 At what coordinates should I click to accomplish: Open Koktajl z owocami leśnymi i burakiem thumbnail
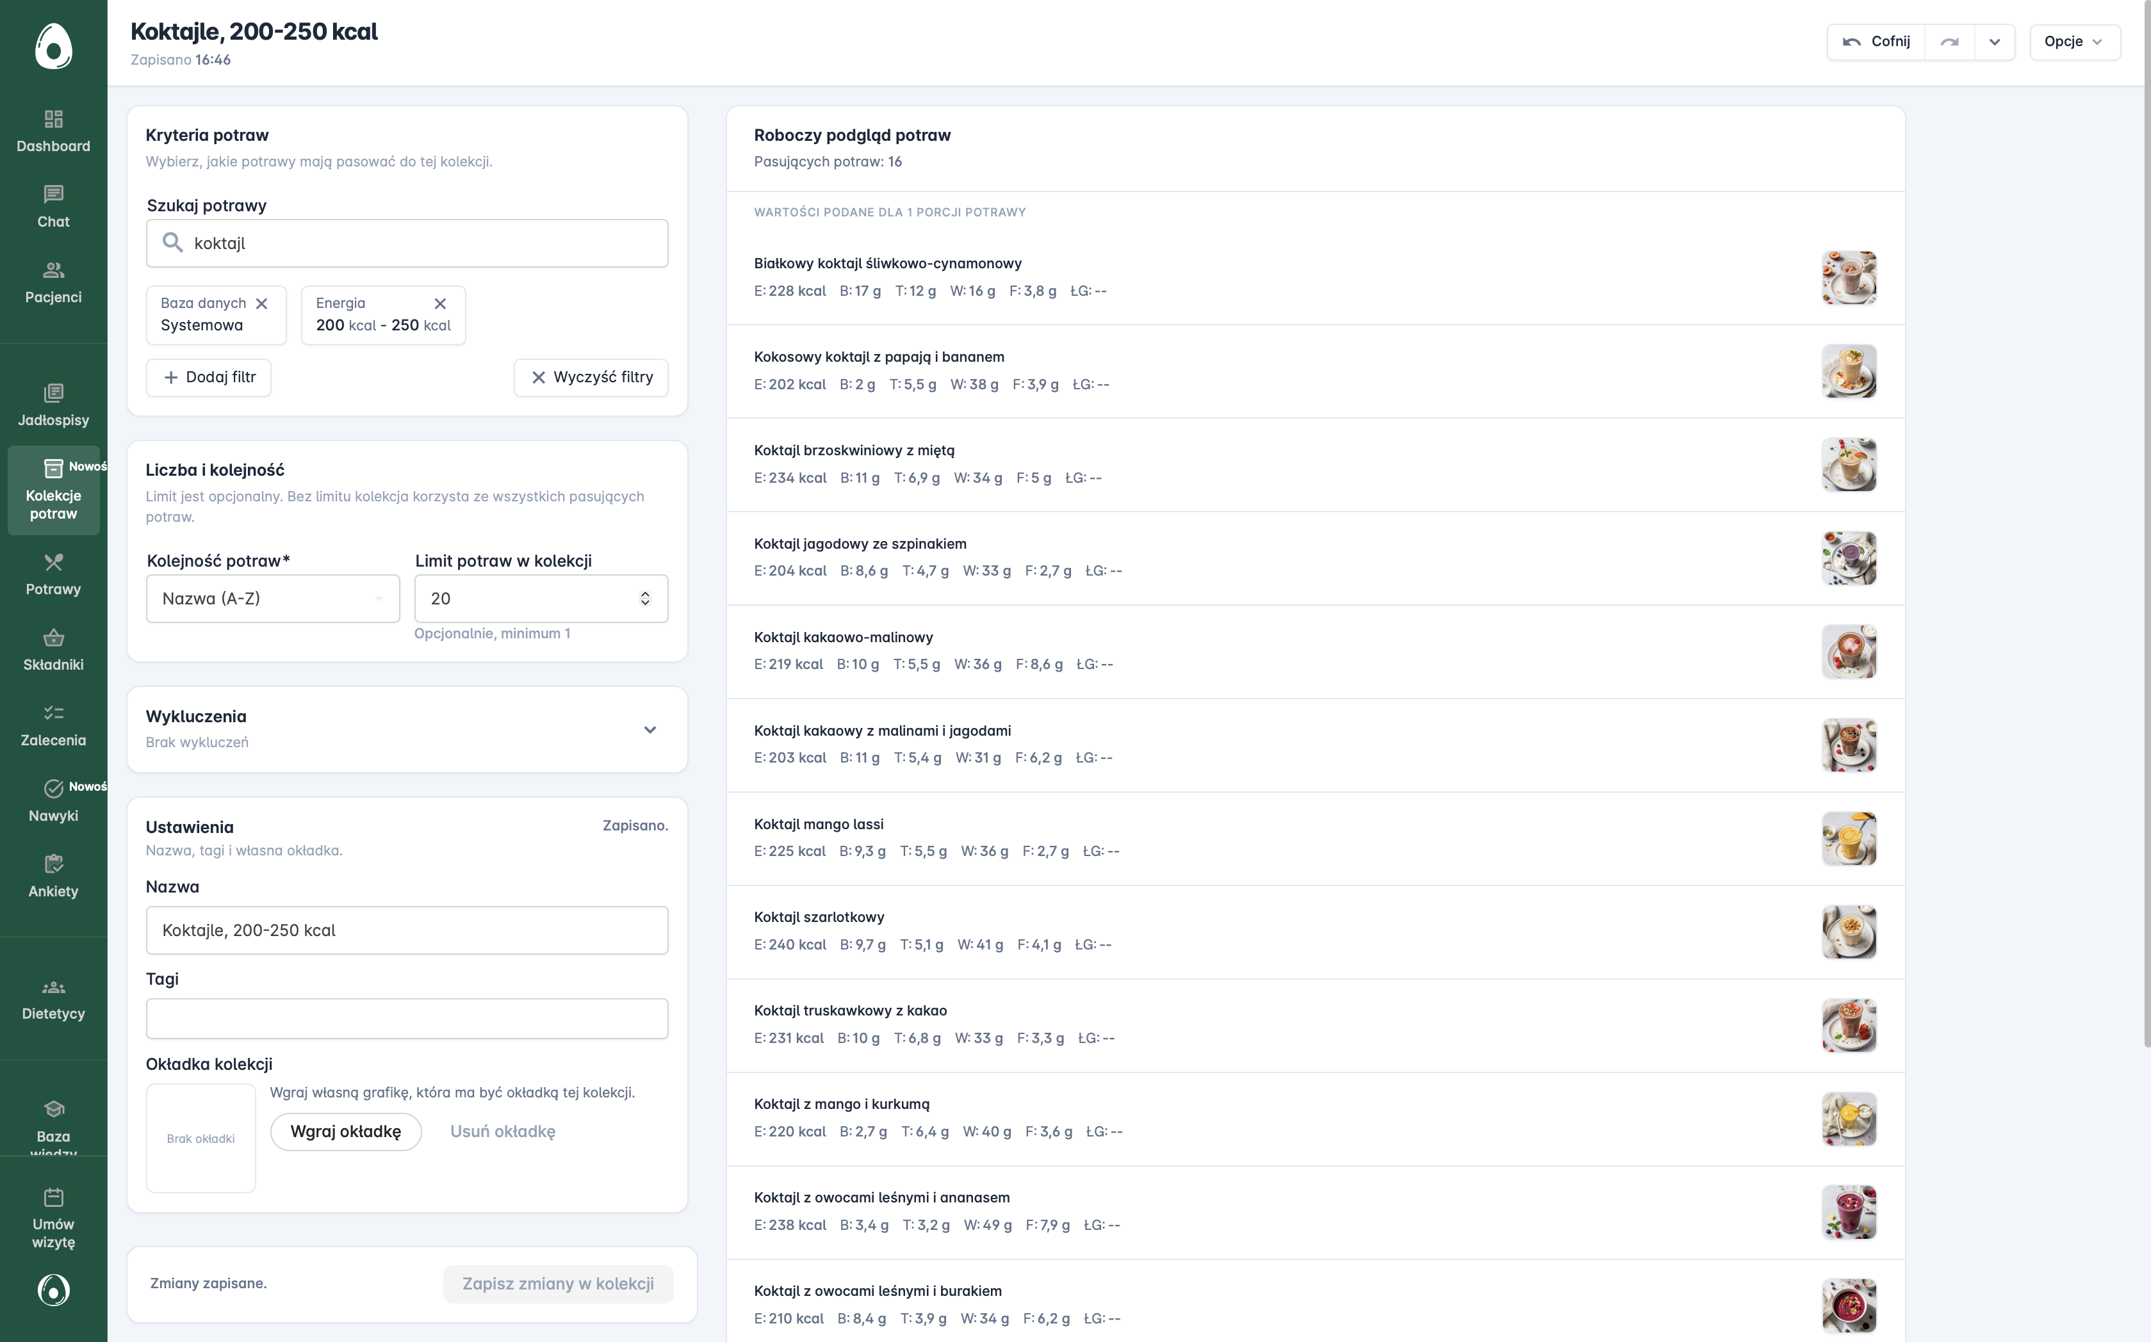click(1849, 1306)
